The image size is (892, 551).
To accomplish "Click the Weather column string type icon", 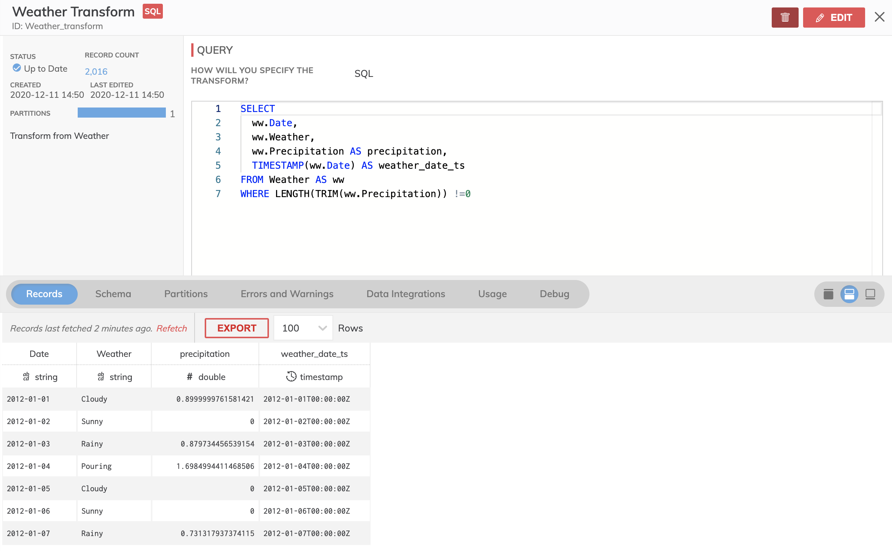I will click(x=101, y=377).
